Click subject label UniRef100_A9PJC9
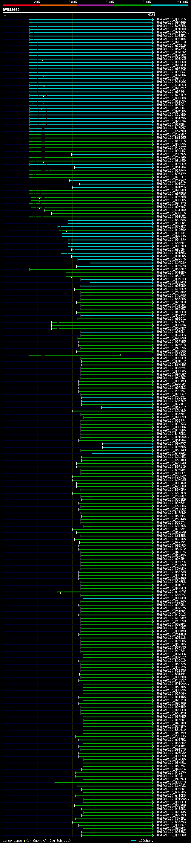This screenshot has height=843, width=191. tap(171, 69)
